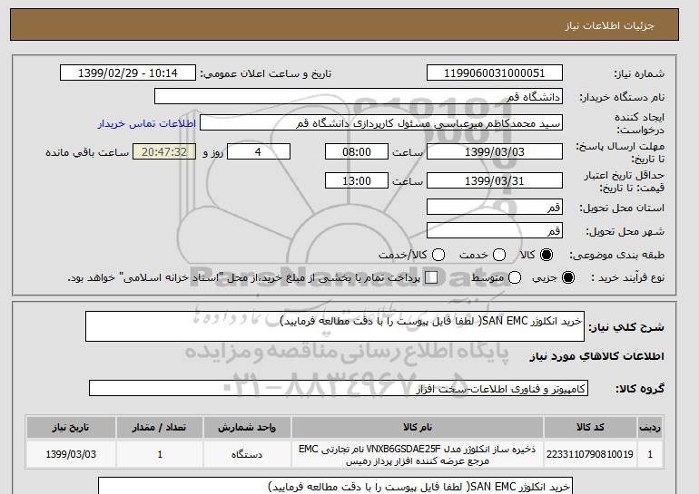The width and height of the screenshot is (699, 494).
Task: Click the buyer organization field دانشگاه قم
Action: click(x=359, y=97)
